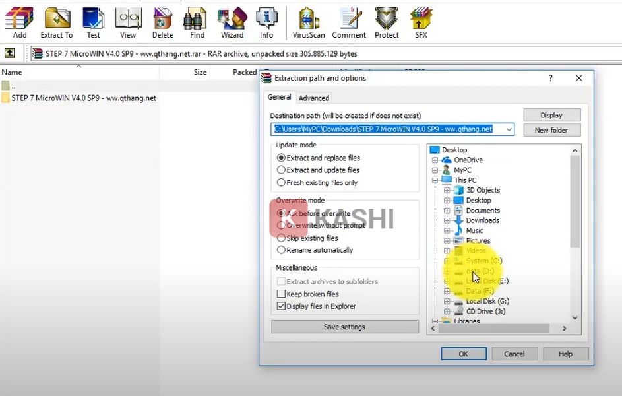
Task: Expand the OneDrive tree node
Action: (435, 160)
